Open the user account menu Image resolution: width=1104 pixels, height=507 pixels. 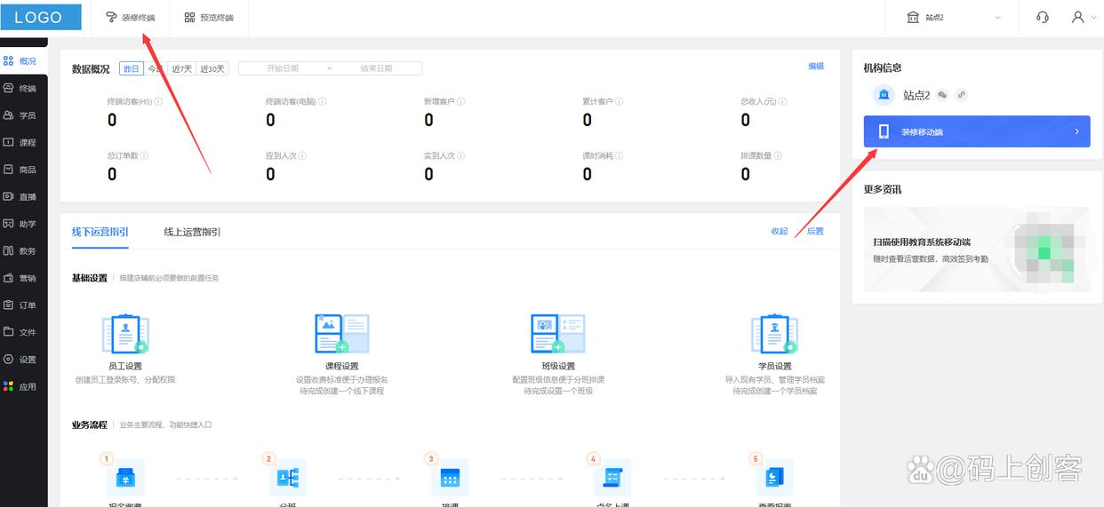[x=1083, y=18]
